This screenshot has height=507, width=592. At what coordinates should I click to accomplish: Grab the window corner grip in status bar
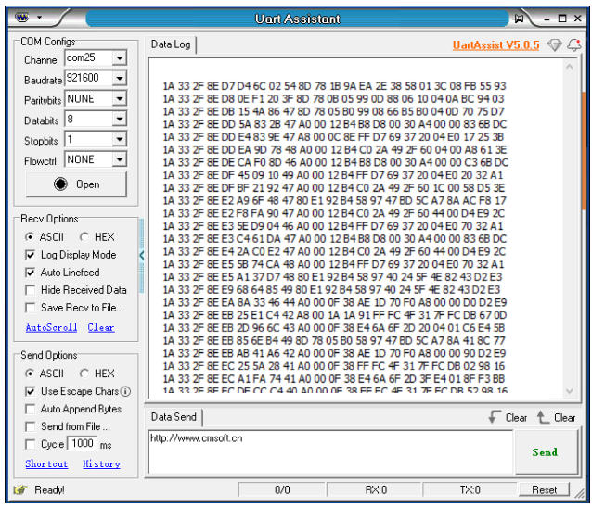click(579, 492)
